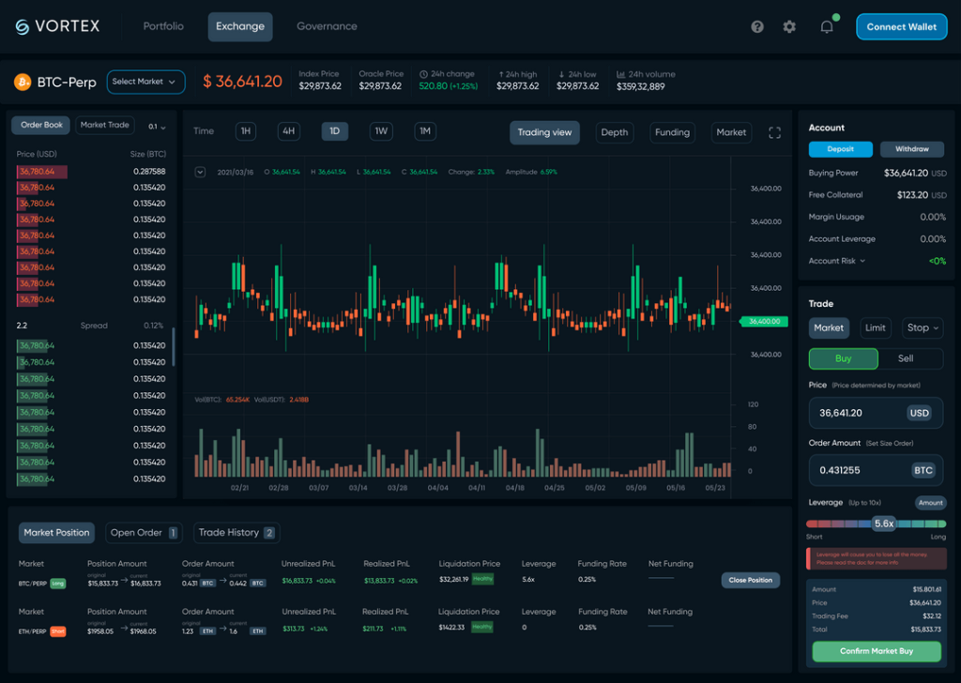Set chart interval to 1M
The height and width of the screenshot is (683, 961).
click(x=425, y=131)
